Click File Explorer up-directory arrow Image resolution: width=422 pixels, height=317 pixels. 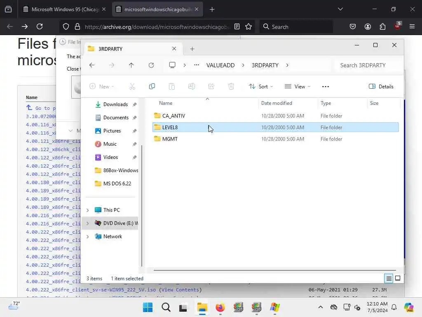[x=131, y=65]
